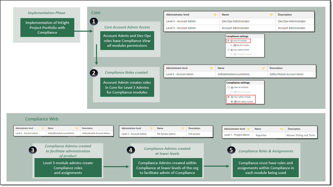Click Compliance settings title below Core SafetyModuleAccountAdmin table

pos(238,83)
